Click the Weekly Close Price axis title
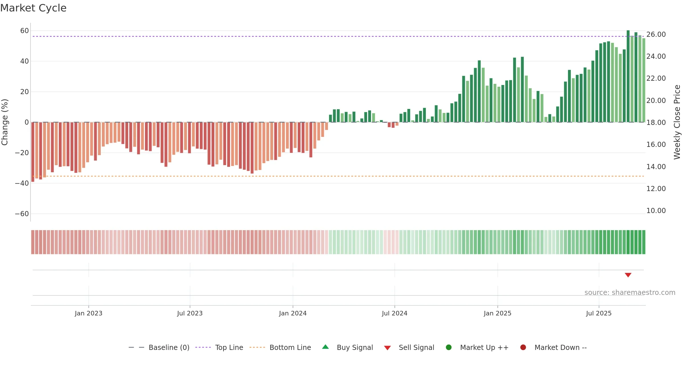Screen dimensions: 685x385 point(677,122)
